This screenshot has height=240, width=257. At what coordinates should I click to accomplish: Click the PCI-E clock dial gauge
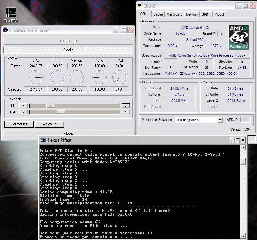[99, 77]
